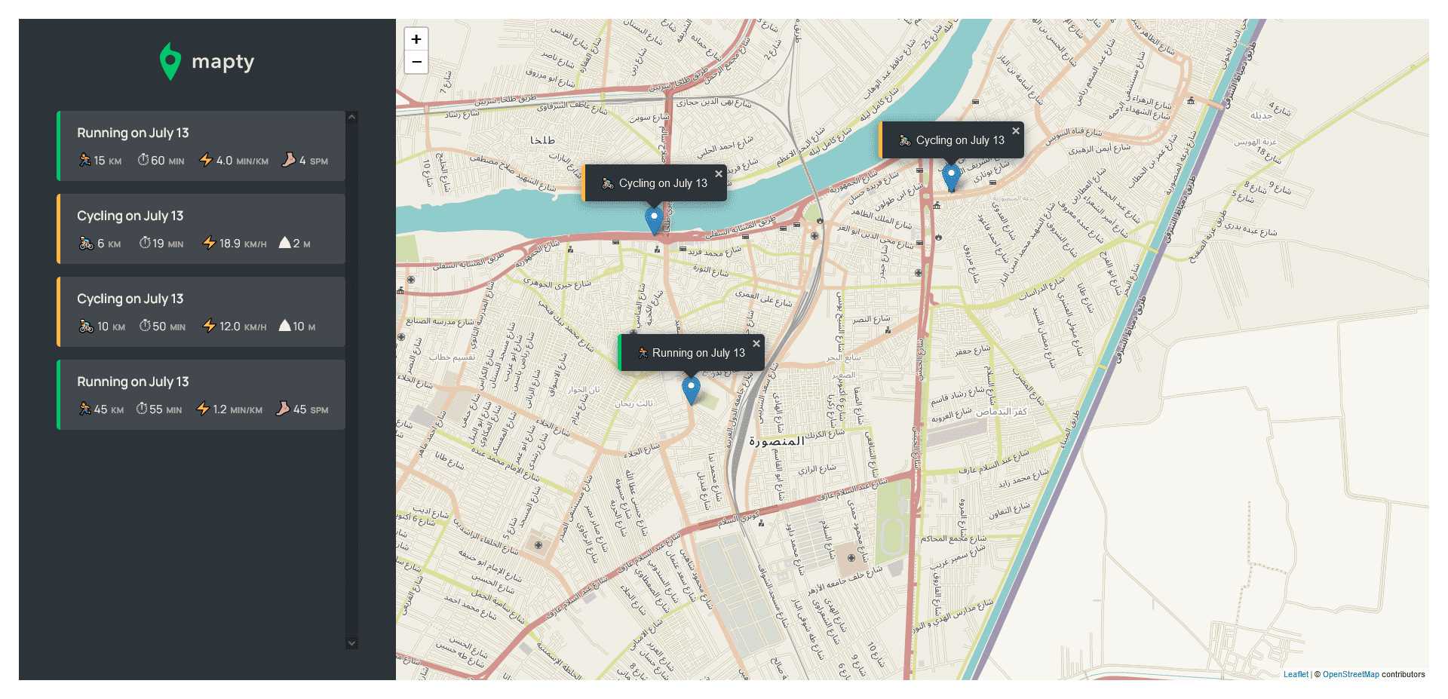Click the workout list scroll down arrow

[351, 643]
